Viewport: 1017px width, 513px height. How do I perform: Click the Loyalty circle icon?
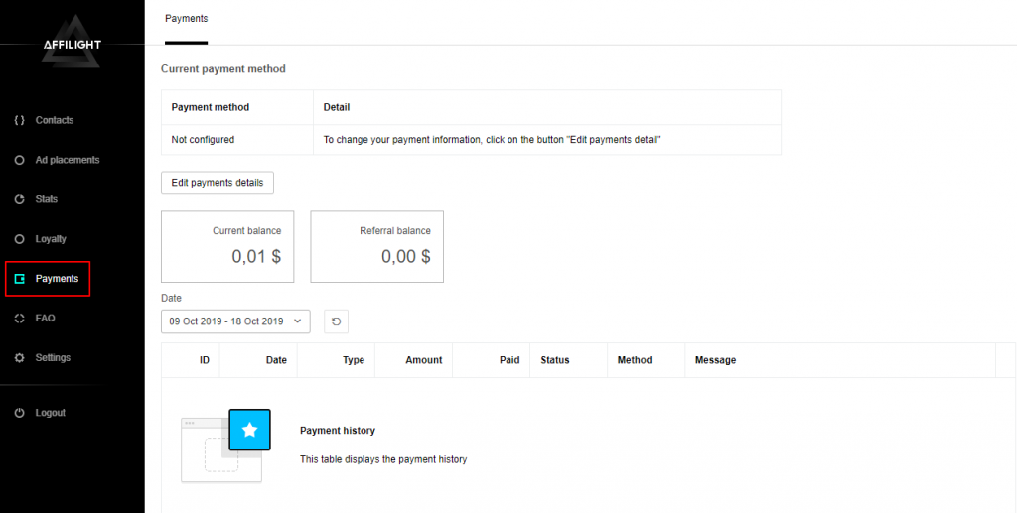point(20,239)
